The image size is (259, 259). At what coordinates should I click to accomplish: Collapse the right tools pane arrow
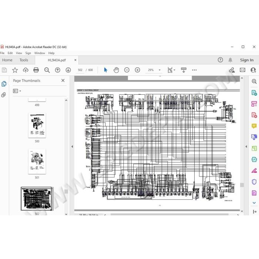[255, 212]
